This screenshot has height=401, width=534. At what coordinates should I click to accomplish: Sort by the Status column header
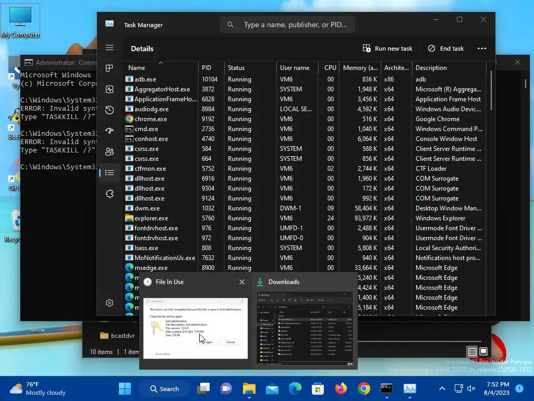click(x=250, y=67)
